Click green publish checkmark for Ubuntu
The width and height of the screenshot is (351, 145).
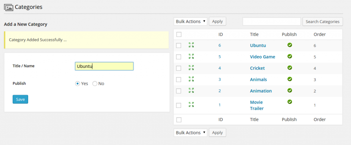click(290, 45)
